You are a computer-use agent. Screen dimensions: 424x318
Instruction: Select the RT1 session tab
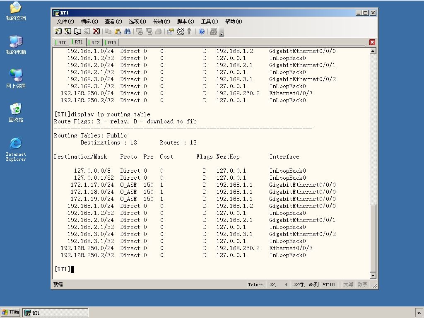78,42
